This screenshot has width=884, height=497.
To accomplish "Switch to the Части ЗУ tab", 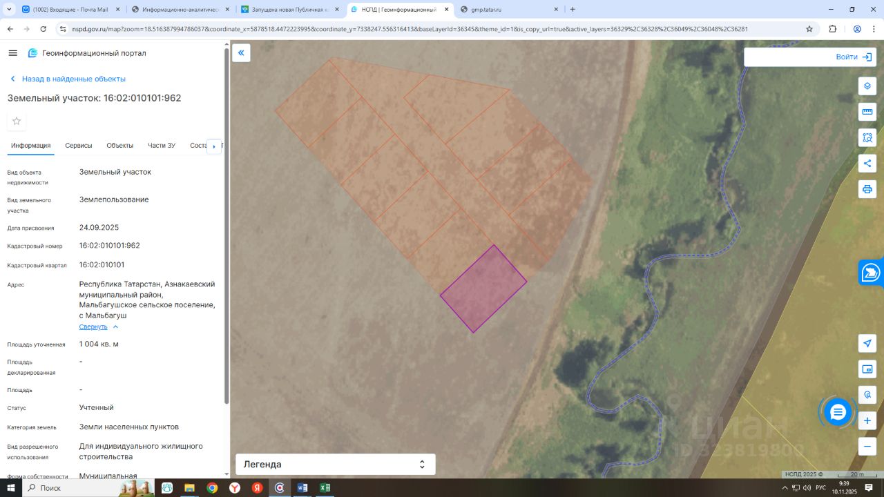I will tap(162, 146).
